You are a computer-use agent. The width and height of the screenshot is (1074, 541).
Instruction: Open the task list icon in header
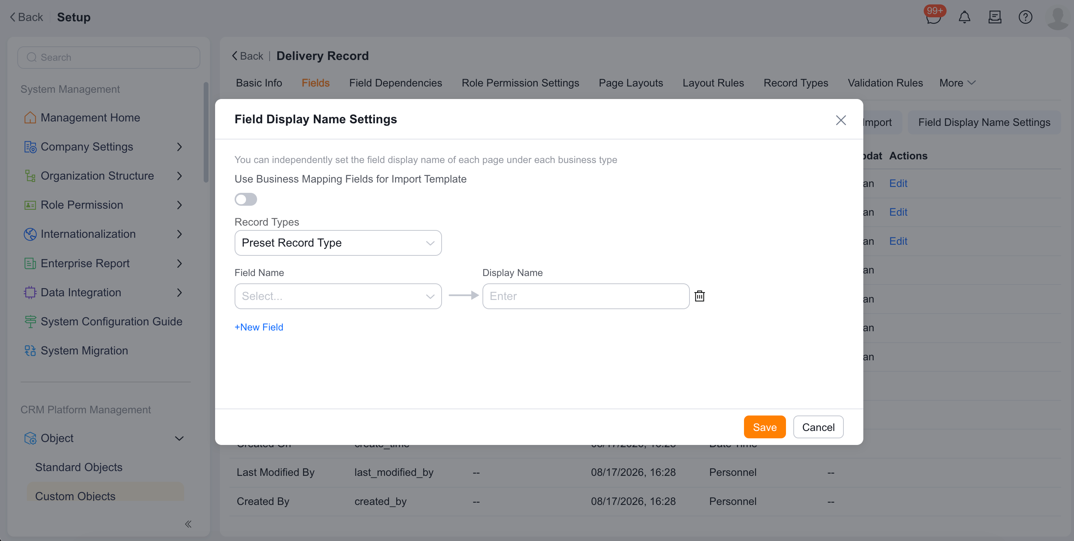click(x=995, y=17)
